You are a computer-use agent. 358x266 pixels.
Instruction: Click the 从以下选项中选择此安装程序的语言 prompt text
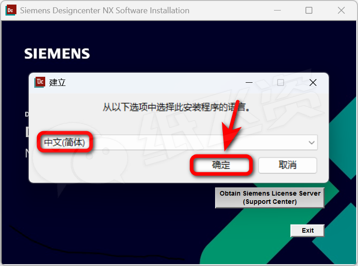[x=176, y=107]
